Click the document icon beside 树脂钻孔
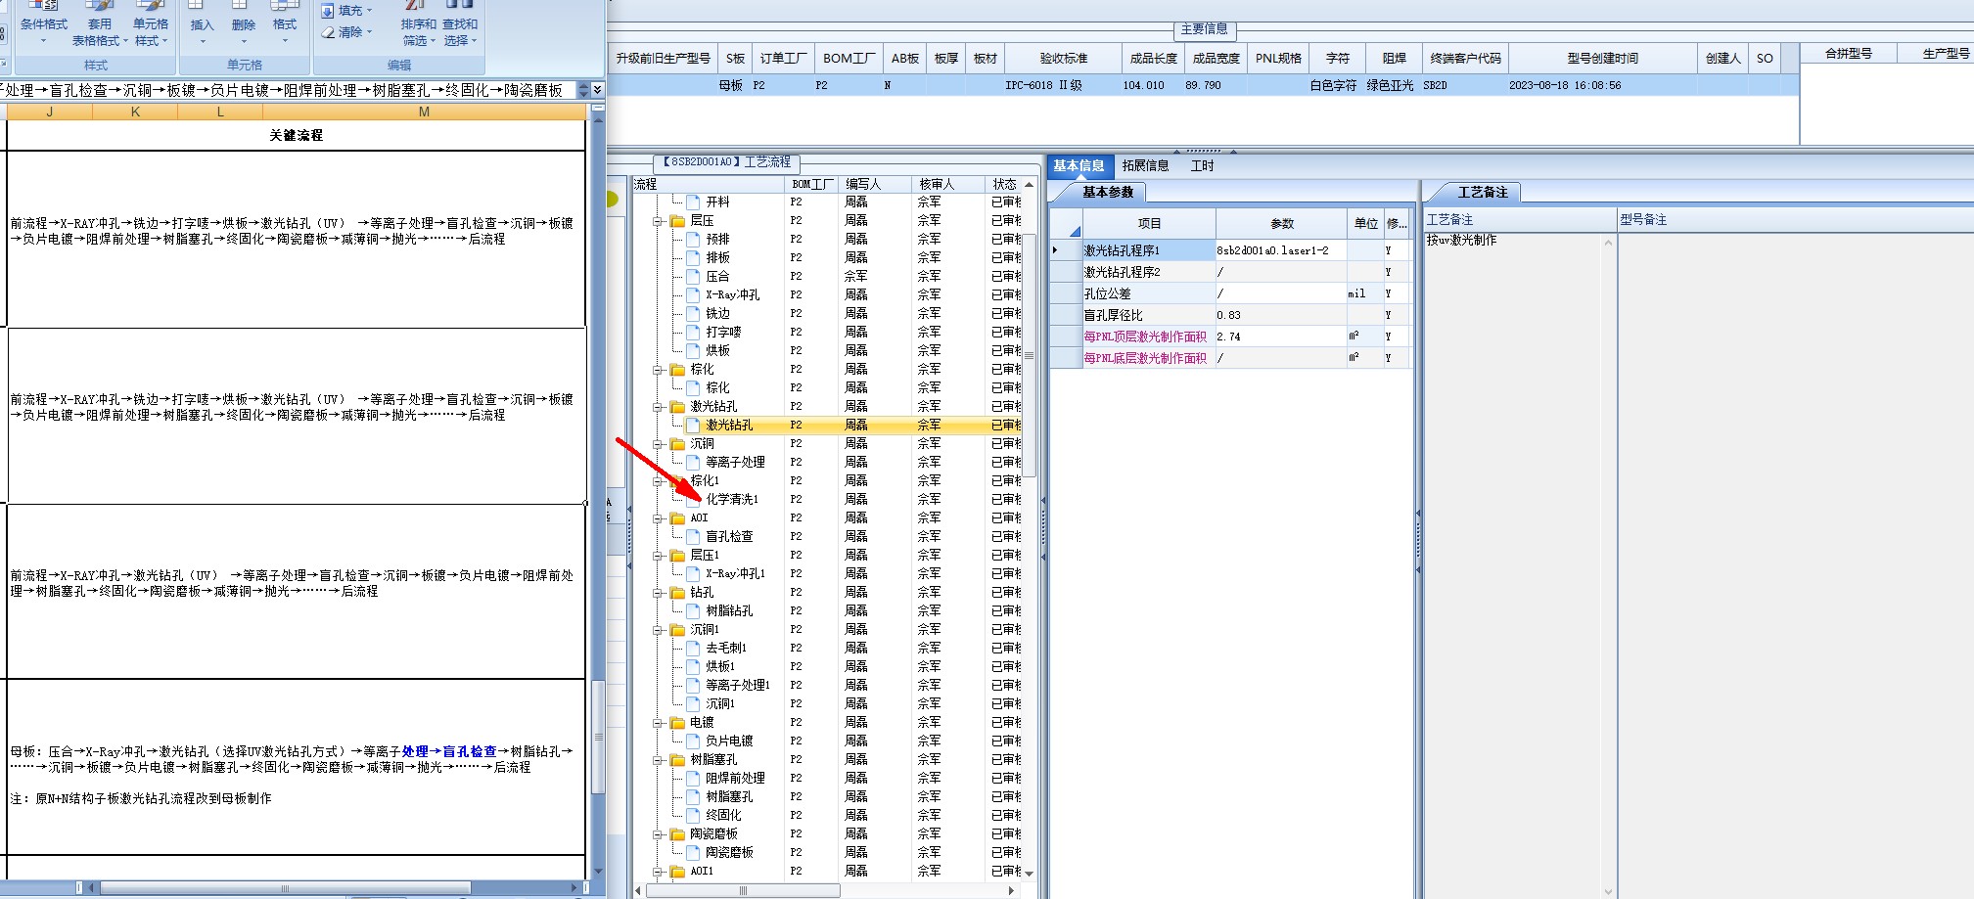The image size is (1974, 899). 693,610
